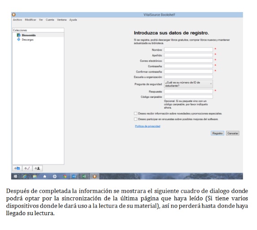257x230 pixels.
Task: Click the Confirmar contraseña input field
Action: [x=189, y=71]
